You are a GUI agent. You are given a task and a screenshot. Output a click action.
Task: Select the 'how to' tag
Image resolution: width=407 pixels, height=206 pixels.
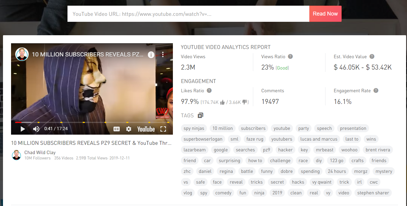[x=255, y=161]
